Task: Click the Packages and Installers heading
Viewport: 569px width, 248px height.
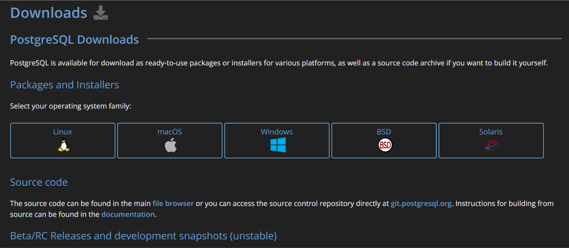Action: (x=65, y=85)
